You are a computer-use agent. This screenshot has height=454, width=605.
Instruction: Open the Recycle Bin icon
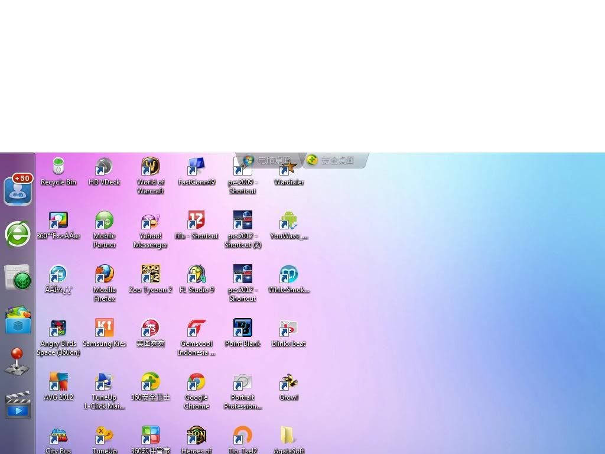tap(58, 167)
